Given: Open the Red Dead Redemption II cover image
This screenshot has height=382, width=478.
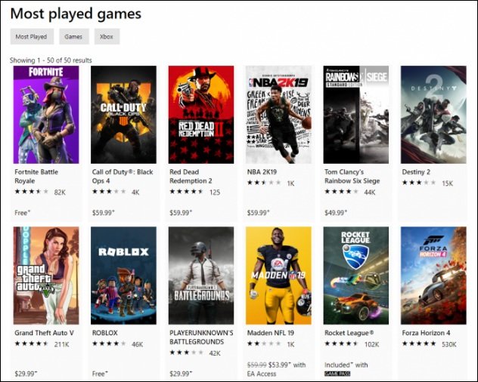Looking at the screenshot, I should tap(201, 115).
